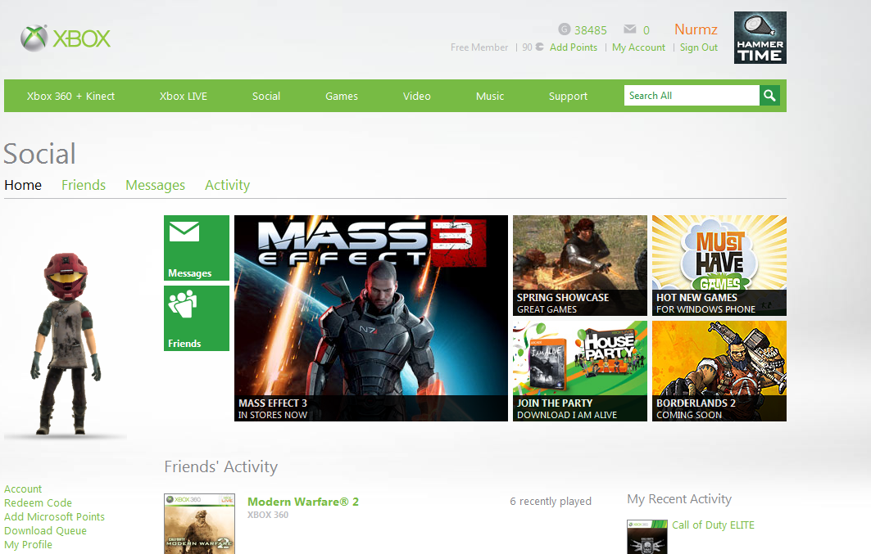Click the search magnifier button
This screenshot has height=554, width=871.
coord(769,96)
